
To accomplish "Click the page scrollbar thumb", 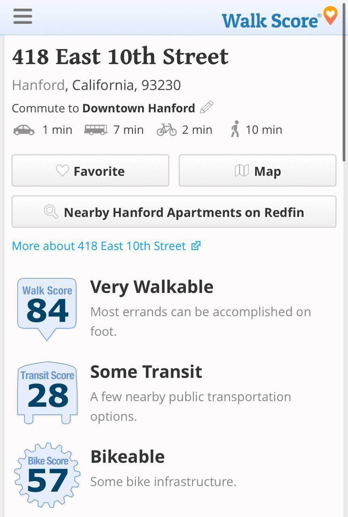I will pos(344,101).
